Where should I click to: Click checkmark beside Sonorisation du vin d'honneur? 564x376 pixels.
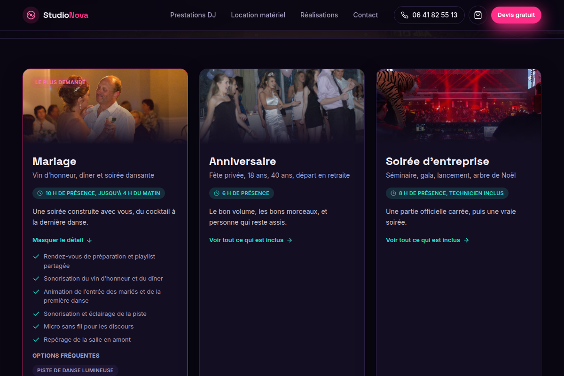pos(36,279)
